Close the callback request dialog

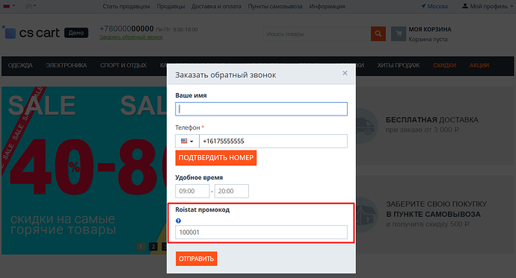coord(345,73)
